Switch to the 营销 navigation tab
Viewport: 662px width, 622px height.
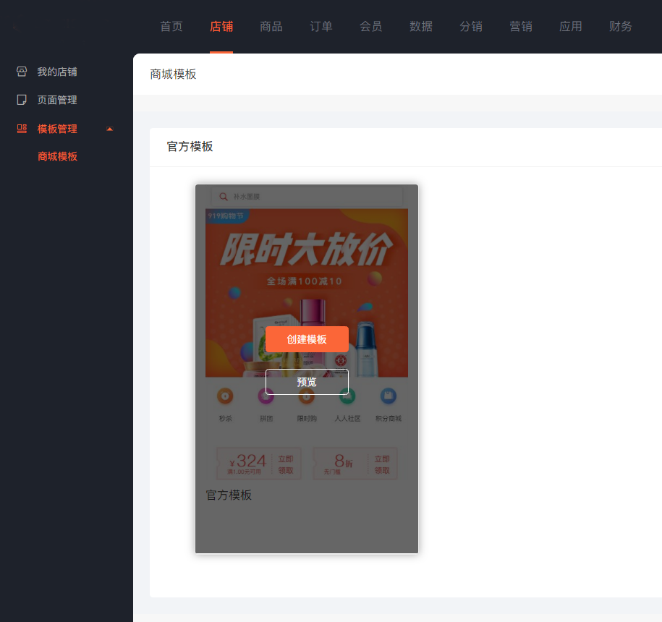click(x=521, y=26)
